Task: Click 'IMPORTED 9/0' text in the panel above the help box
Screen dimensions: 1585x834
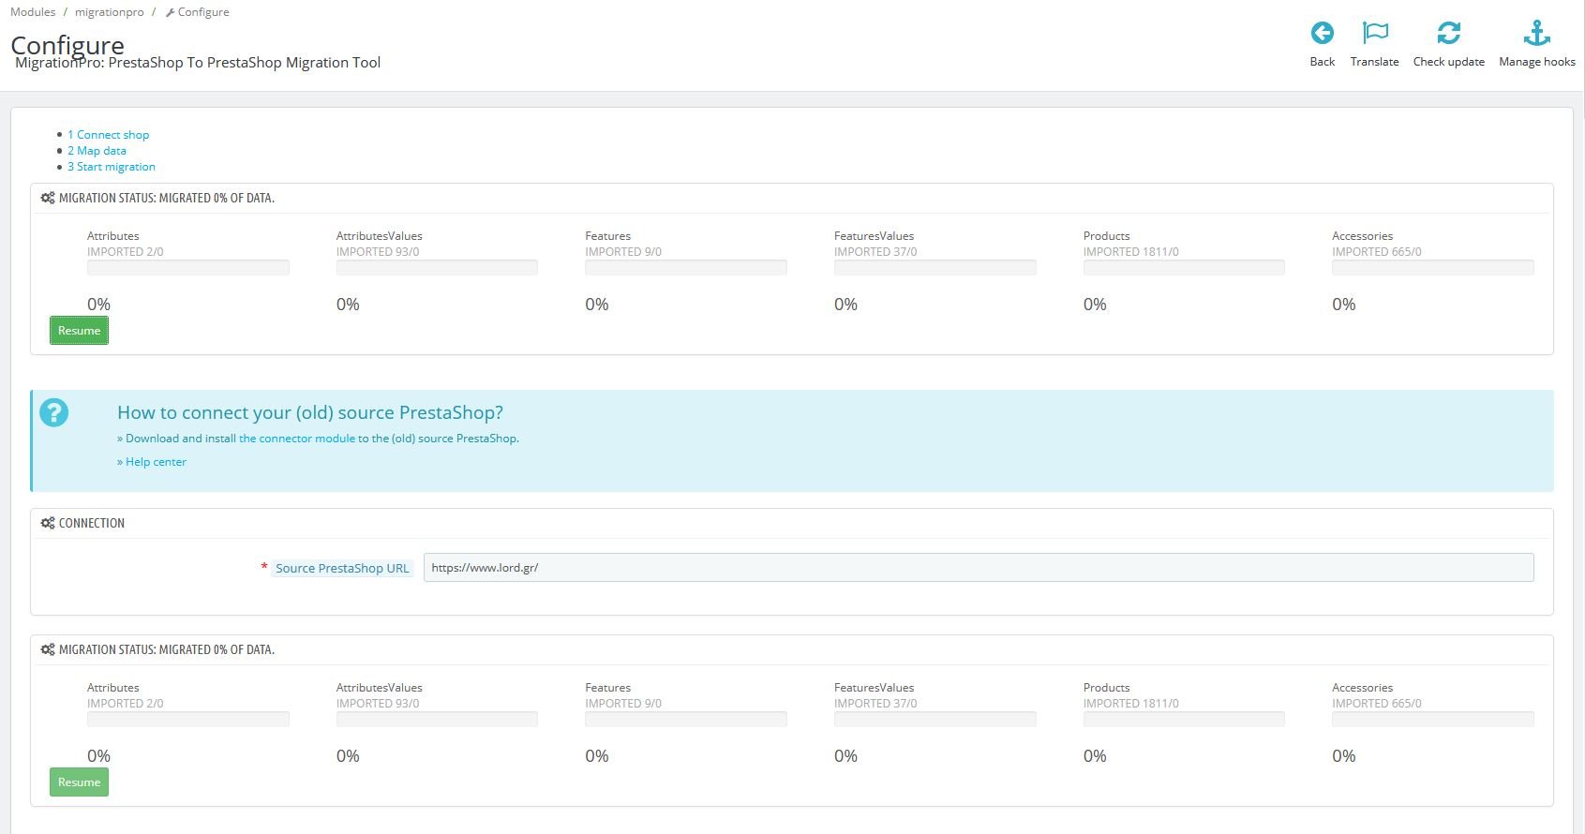Action: point(623,252)
